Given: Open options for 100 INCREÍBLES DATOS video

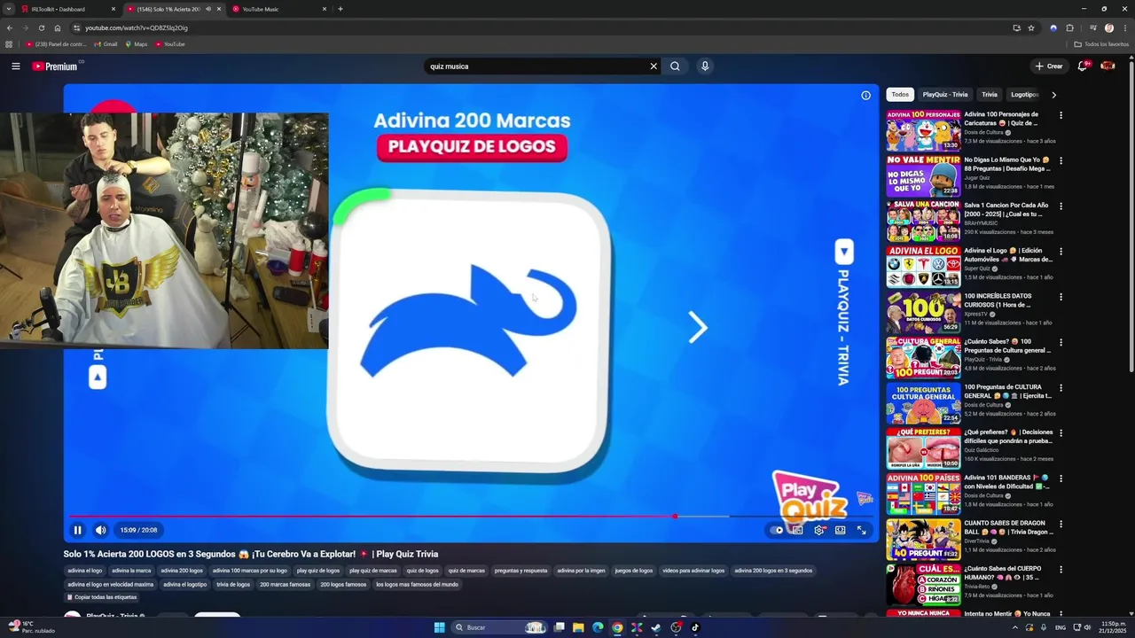Looking at the screenshot, I should [1061, 297].
